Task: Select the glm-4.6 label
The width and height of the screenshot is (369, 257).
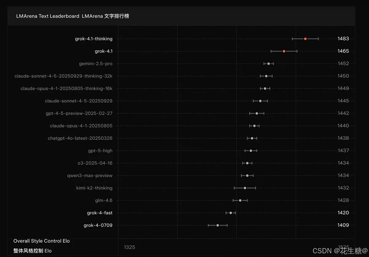Action: point(104,201)
